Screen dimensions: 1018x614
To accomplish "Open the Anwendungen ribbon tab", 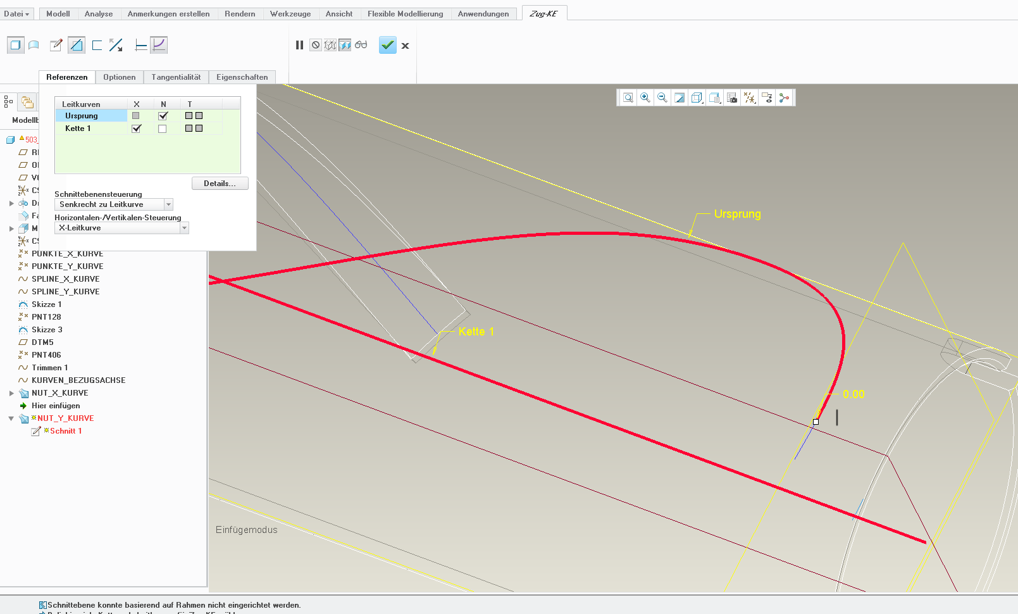I will pos(483,13).
